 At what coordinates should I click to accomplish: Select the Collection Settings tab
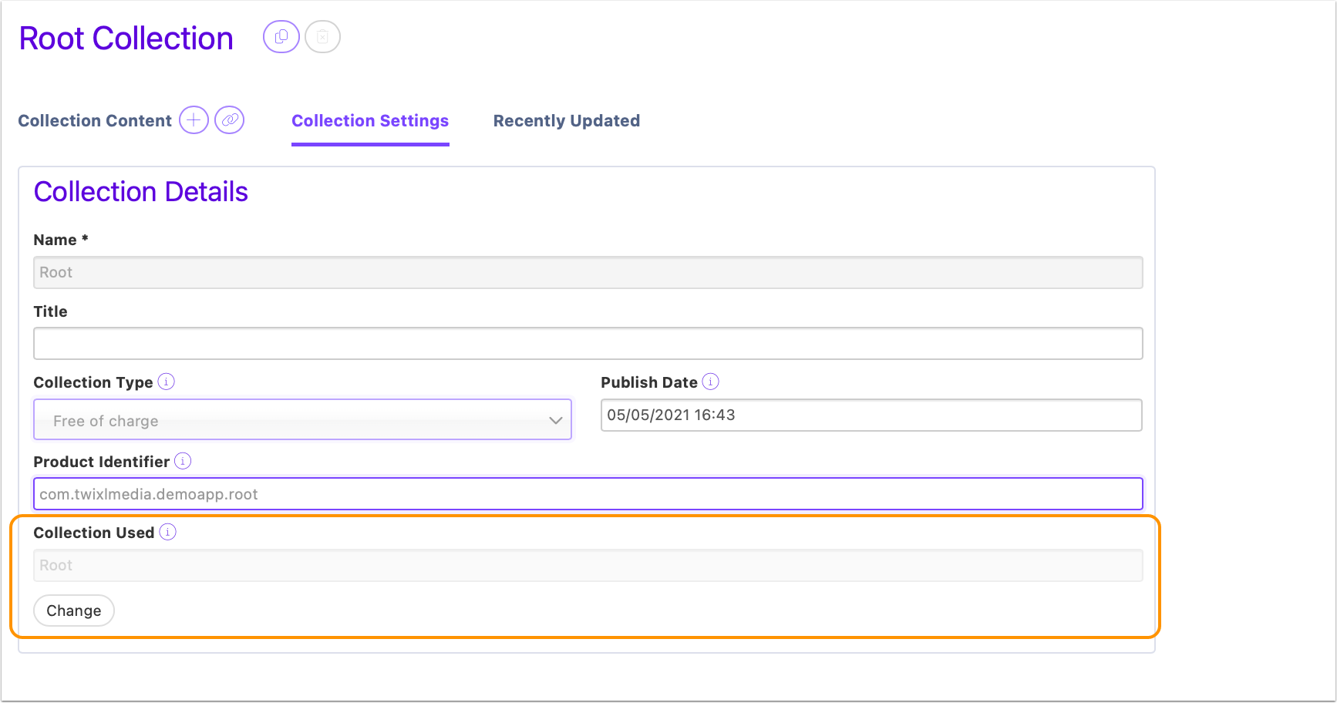(370, 121)
